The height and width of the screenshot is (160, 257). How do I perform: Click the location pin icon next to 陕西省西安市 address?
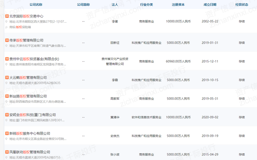tap(6, 102)
